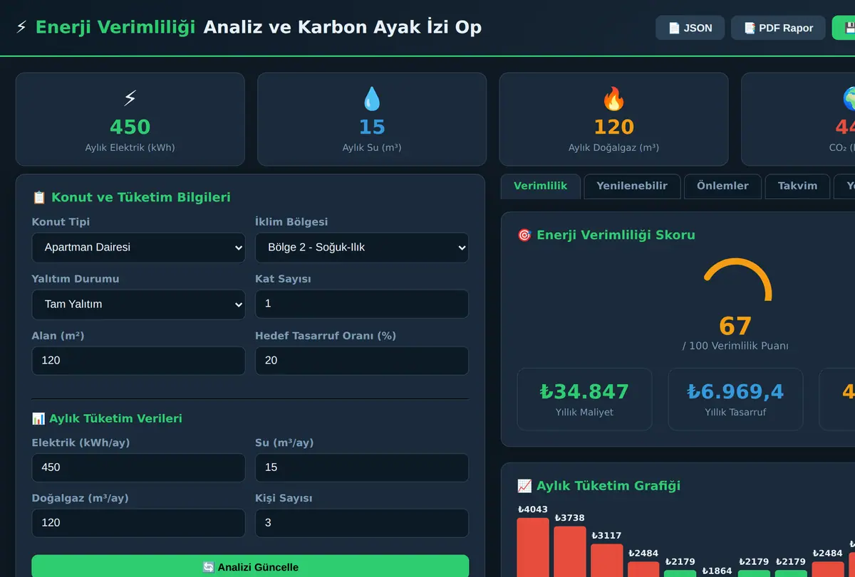Click the 15 Aylık Su value
Image resolution: width=855 pixels, height=577 pixels.
(372, 127)
